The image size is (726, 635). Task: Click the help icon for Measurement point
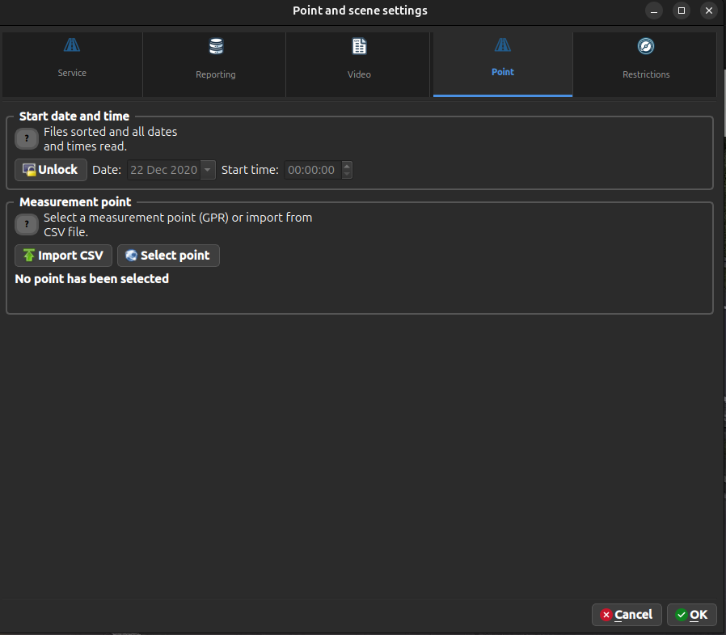(27, 225)
